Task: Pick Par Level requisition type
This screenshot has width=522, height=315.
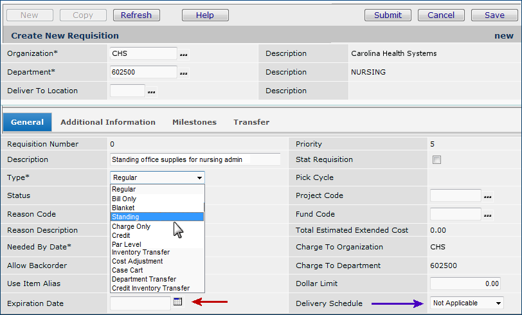Action: pyautogui.click(x=125, y=244)
